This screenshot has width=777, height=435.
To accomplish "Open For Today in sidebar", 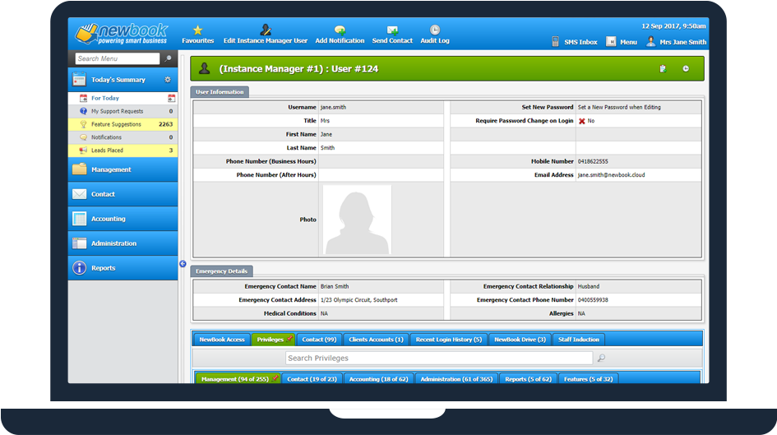I will (x=123, y=98).
